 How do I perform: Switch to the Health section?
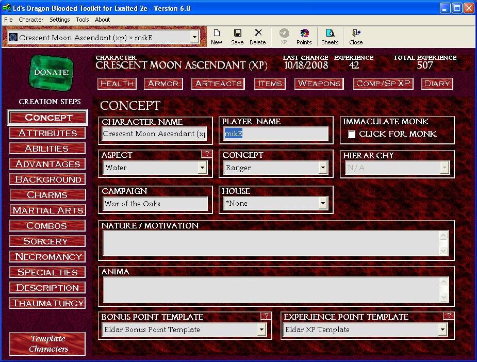117,84
